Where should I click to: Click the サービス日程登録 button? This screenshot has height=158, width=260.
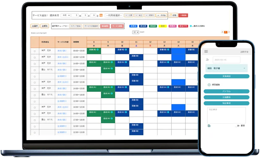pyautogui.click(x=91, y=26)
